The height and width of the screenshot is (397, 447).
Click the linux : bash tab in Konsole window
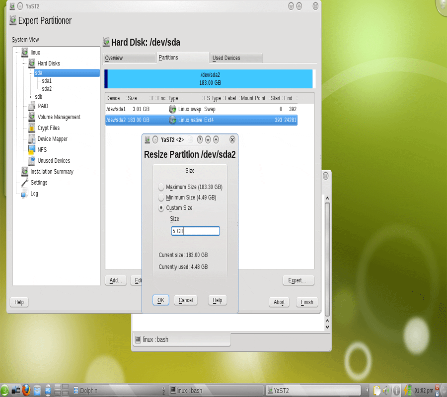(182, 339)
